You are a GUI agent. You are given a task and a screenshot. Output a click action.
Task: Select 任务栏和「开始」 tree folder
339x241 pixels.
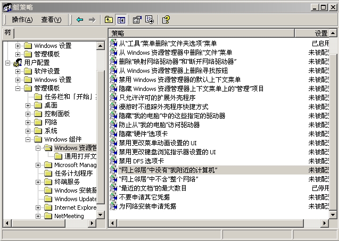(x=70, y=97)
